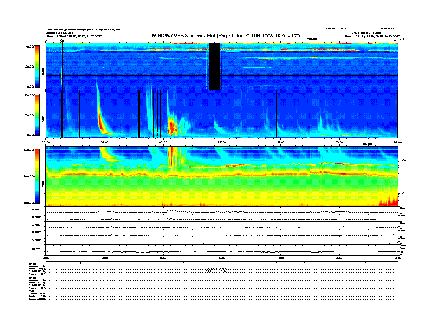Viewport: 429px width, 331px height.
Task: Click the WIND/WAVES Summary Plot title
Action: [x=225, y=36]
